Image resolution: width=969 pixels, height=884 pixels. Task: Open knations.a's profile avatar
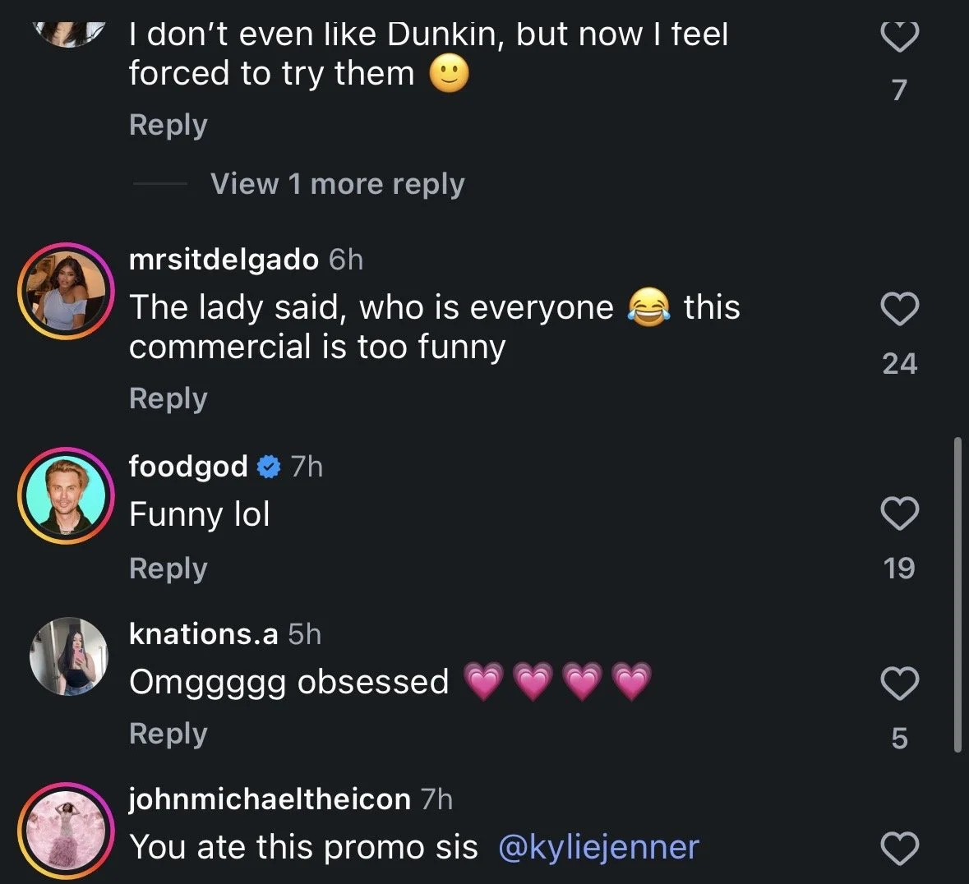tap(68, 656)
